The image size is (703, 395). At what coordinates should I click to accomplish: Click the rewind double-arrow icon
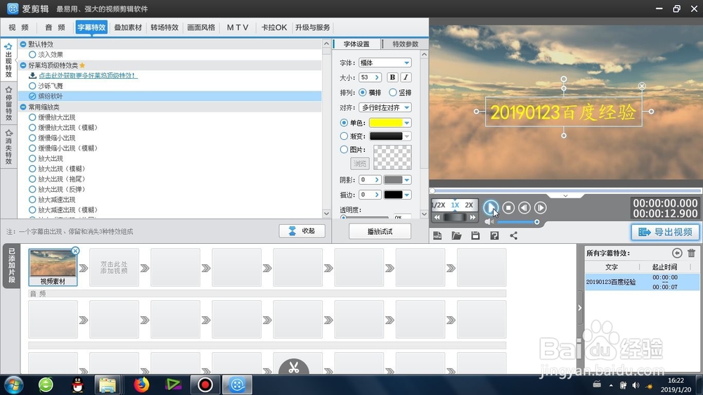tap(437, 217)
